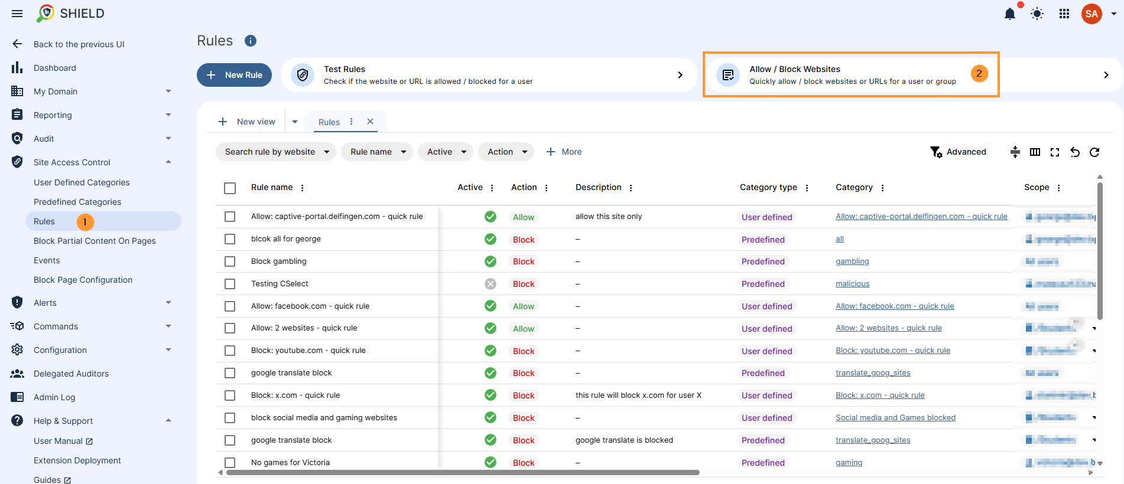Image resolution: width=1124 pixels, height=484 pixels.
Task: Click the Dashboard sidebar icon
Action: point(17,67)
